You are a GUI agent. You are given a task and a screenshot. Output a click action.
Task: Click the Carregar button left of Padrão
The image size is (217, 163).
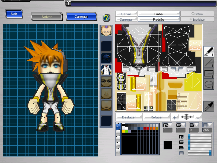[x=126, y=19]
